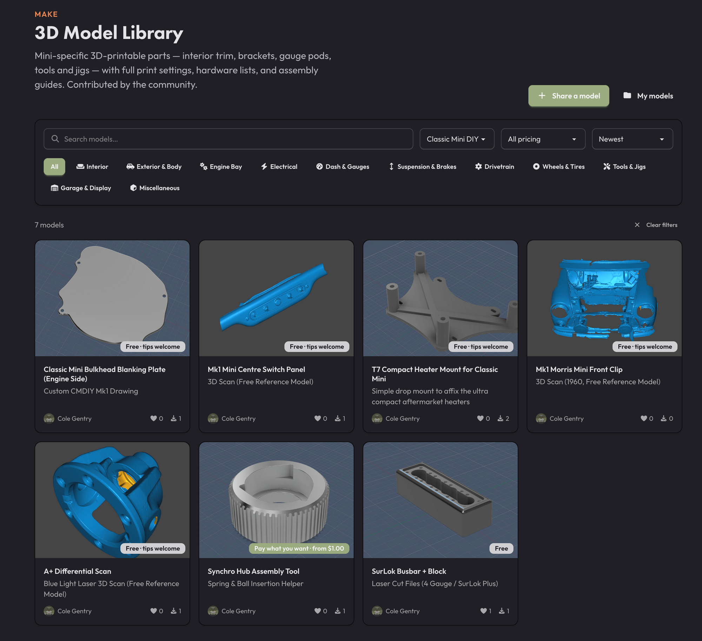Click download icon on Morris Mini Front Clip card
702x641 pixels.
tap(663, 418)
